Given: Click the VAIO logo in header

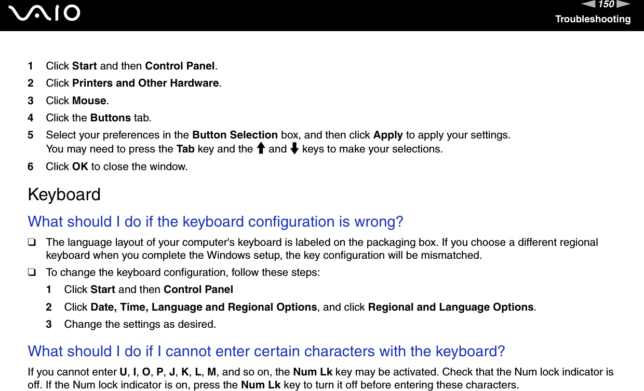Looking at the screenshot, I should click(x=48, y=13).
